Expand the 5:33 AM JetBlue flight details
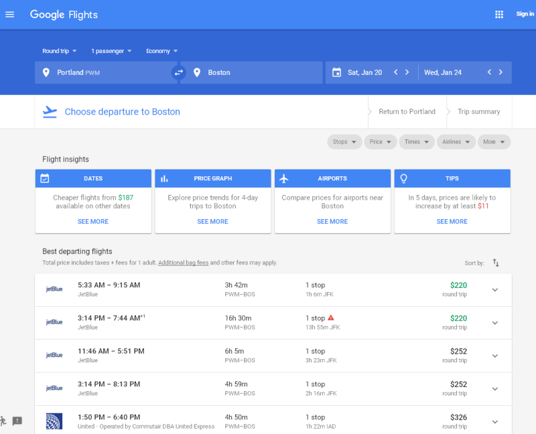 tap(495, 290)
